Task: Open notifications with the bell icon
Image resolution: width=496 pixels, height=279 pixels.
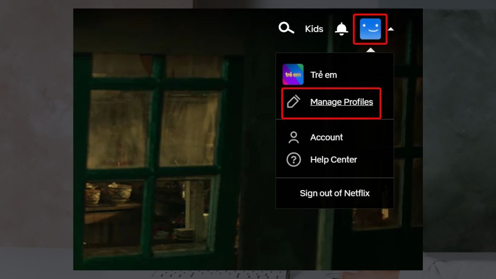Action: [x=341, y=29]
